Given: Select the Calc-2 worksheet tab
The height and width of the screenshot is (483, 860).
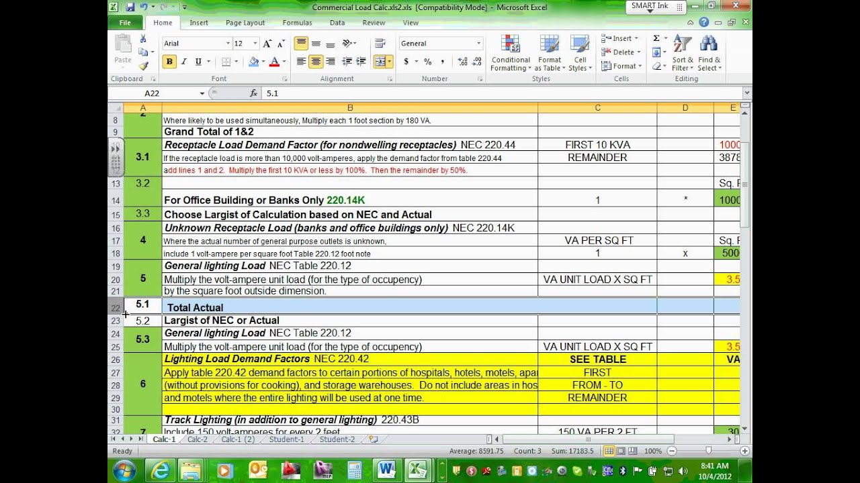Looking at the screenshot, I should pos(198,439).
